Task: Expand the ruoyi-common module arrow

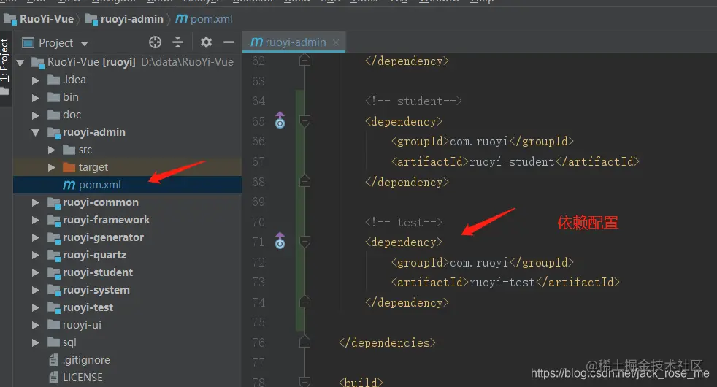Action: click(36, 203)
